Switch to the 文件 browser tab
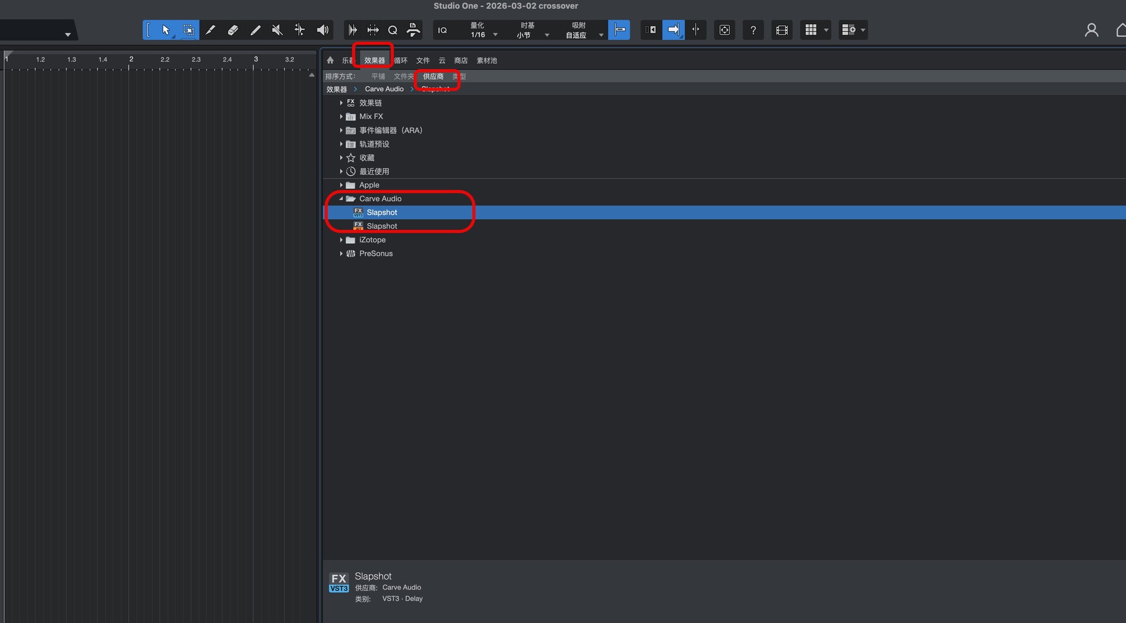The width and height of the screenshot is (1126, 623). point(423,60)
